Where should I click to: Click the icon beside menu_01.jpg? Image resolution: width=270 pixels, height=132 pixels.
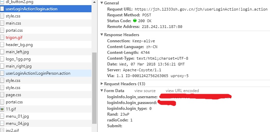[2, 116]
